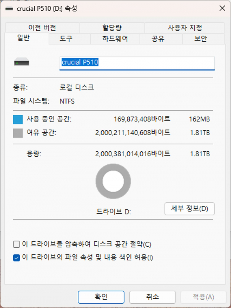Go to the 사용자 지정 tab

[185, 28]
